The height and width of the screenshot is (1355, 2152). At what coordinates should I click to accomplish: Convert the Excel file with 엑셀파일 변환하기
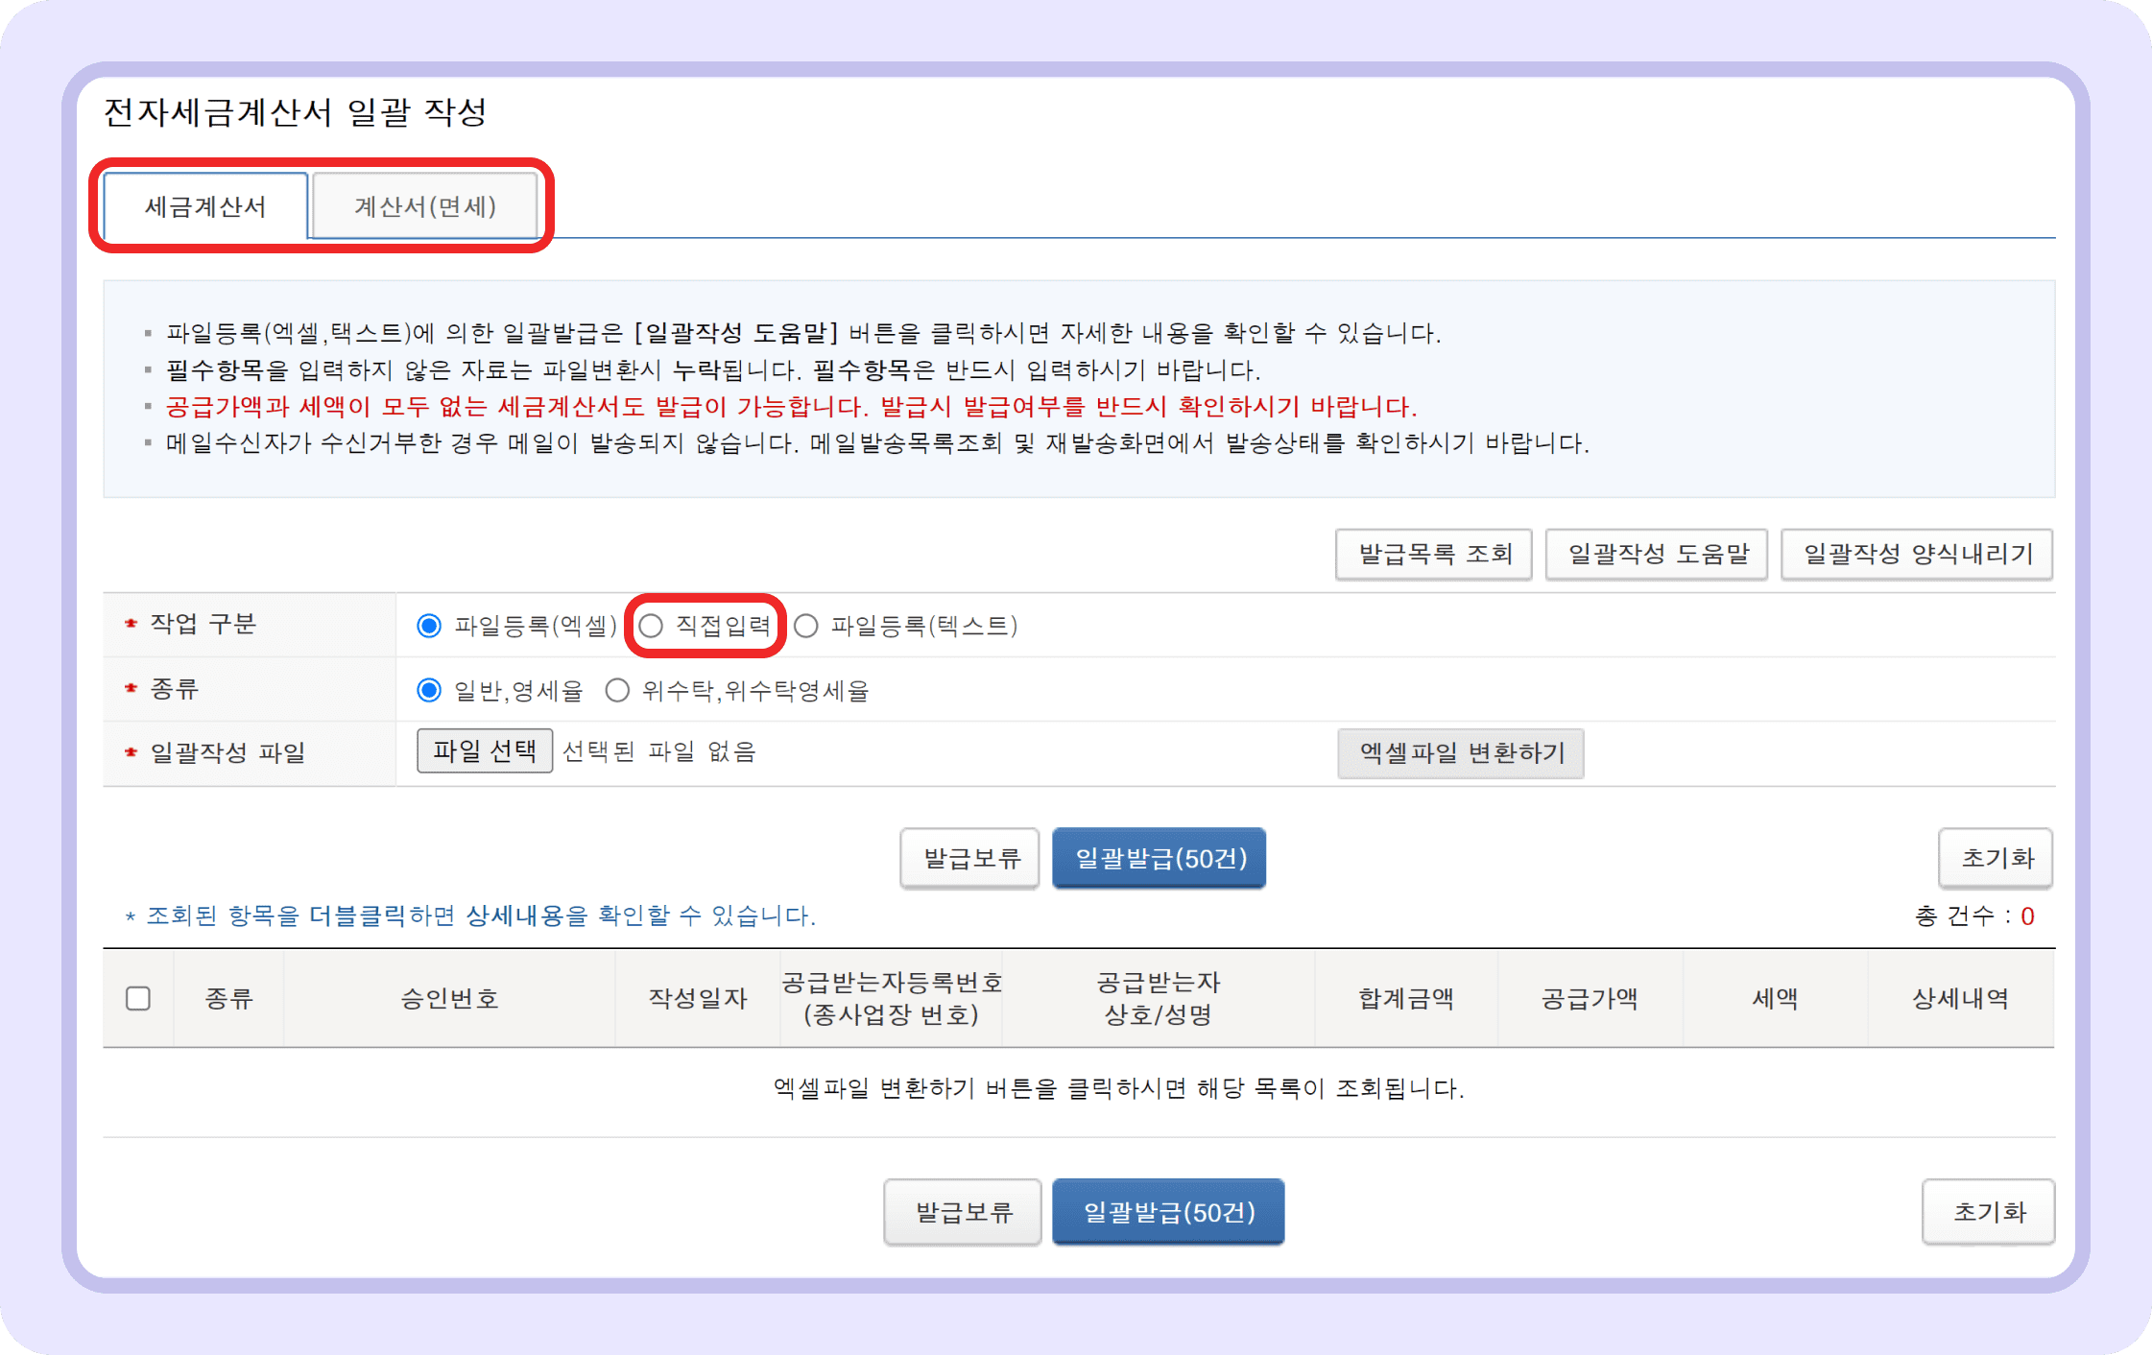click(1460, 754)
